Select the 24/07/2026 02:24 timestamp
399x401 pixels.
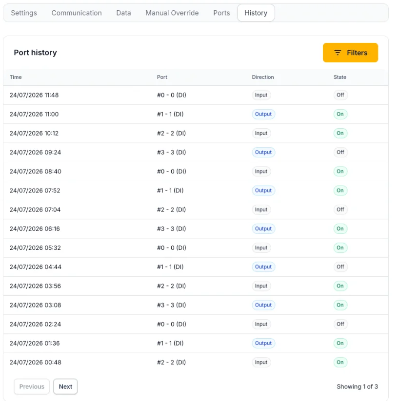35,325
